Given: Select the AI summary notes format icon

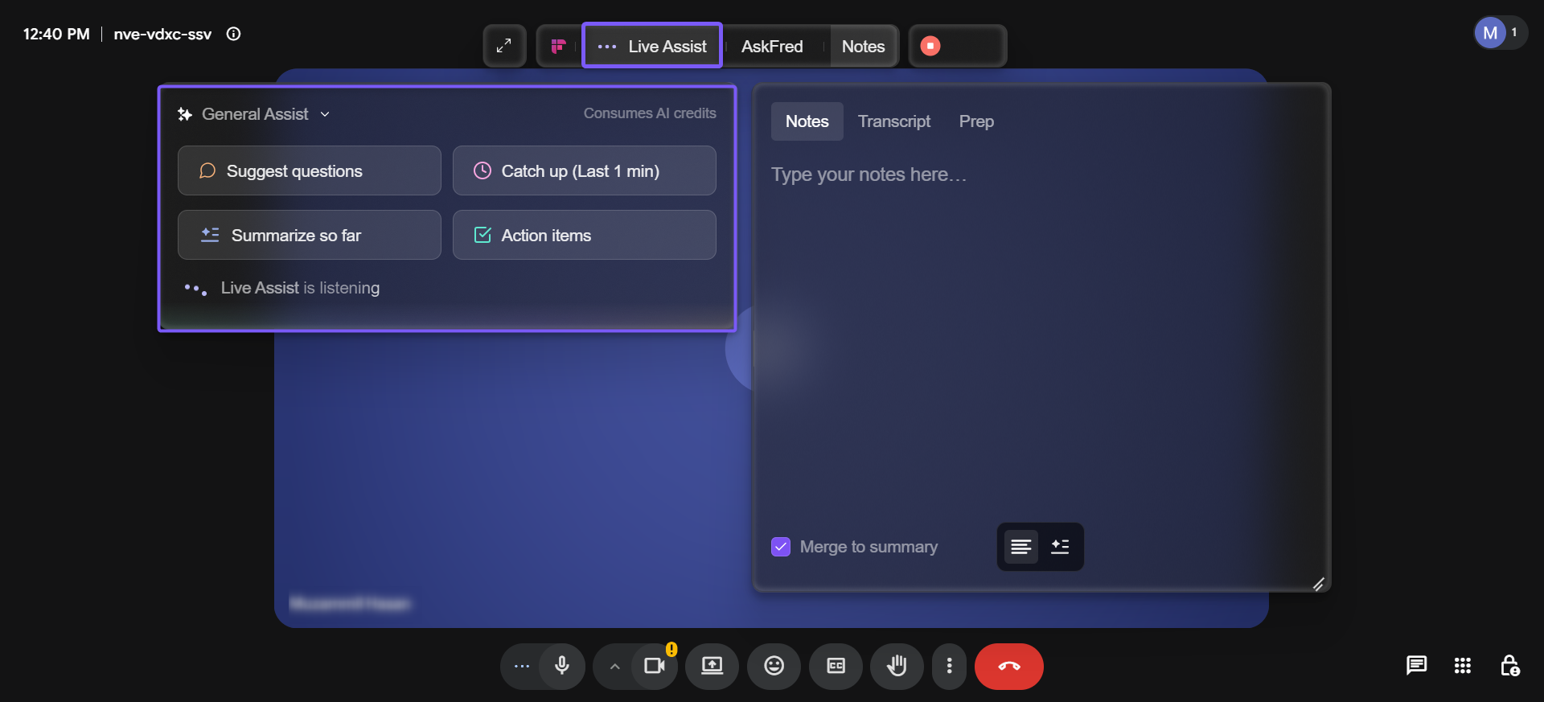Looking at the screenshot, I should (1060, 547).
